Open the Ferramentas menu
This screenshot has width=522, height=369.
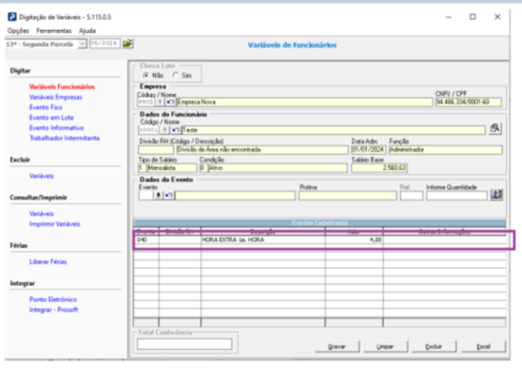[54, 31]
